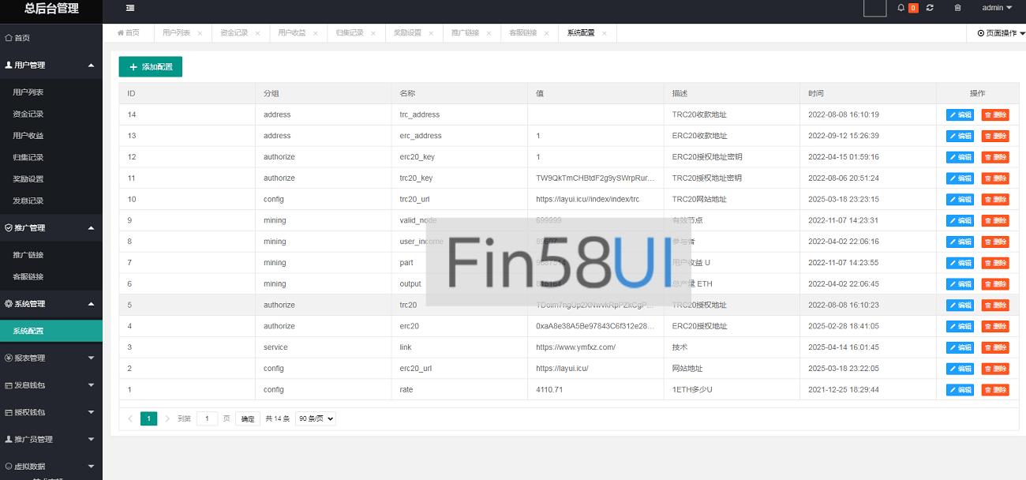1026x480 pixels.
Task: Delete the rate config row with 删除
Action: click(x=995, y=390)
